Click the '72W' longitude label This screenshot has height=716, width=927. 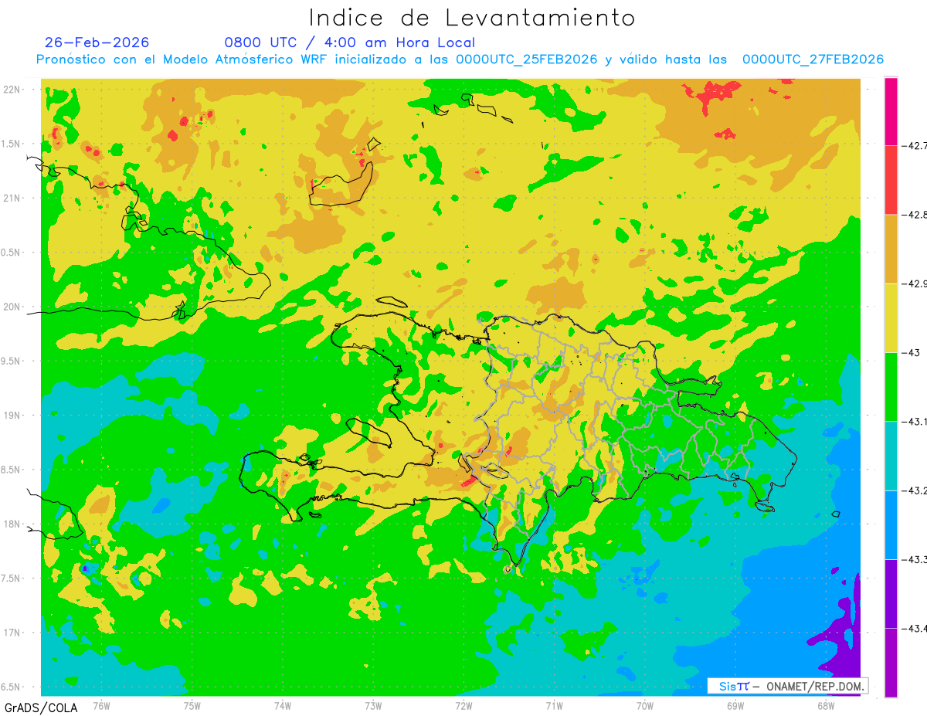(463, 705)
